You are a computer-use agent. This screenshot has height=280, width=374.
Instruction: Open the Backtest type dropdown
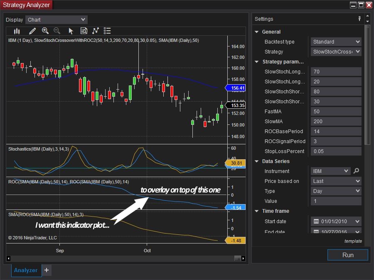pos(336,41)
